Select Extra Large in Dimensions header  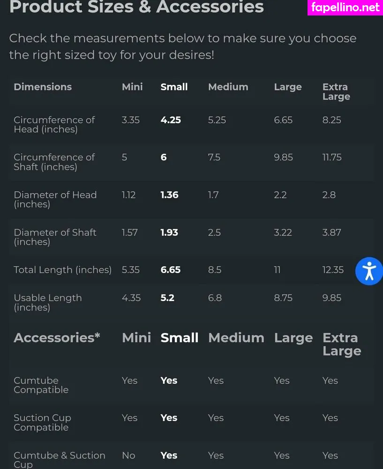coord(336,91)
